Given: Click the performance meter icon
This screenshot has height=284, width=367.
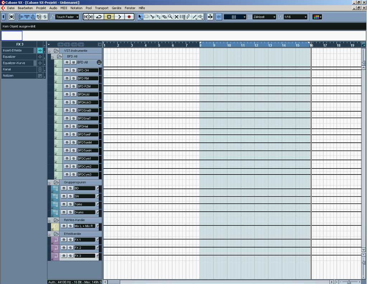Looking at the screenshot, I should (11, 17).
